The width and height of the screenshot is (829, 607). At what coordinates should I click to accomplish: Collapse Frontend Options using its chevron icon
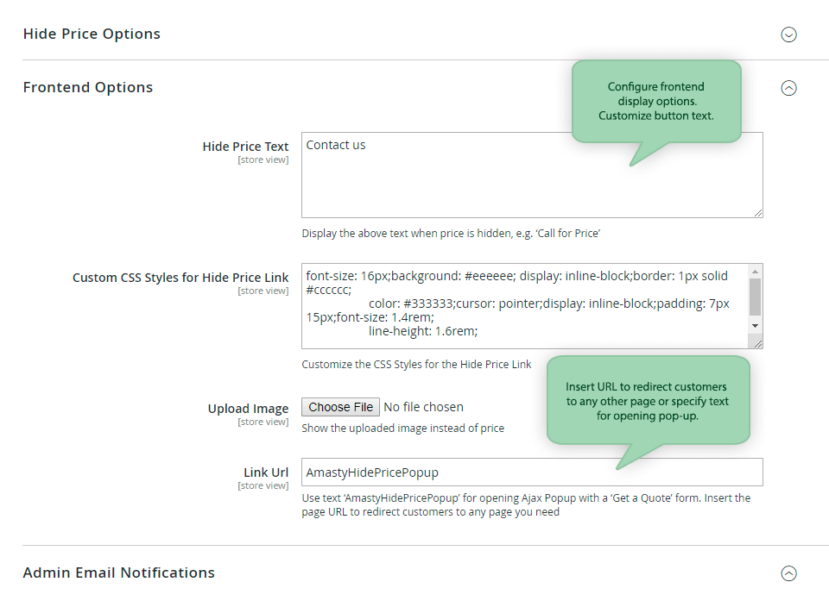click(x=788, y=88)
